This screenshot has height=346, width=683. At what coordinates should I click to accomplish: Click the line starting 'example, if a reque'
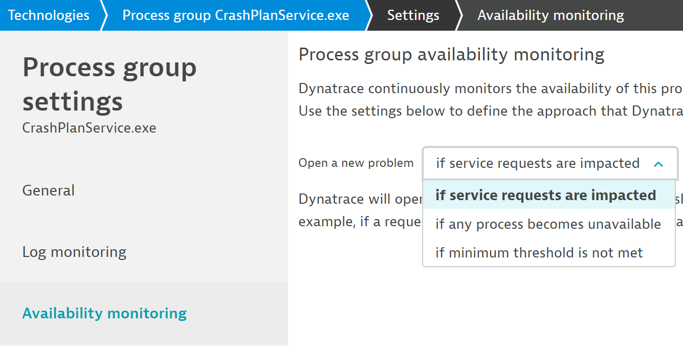tap(360, 222)
